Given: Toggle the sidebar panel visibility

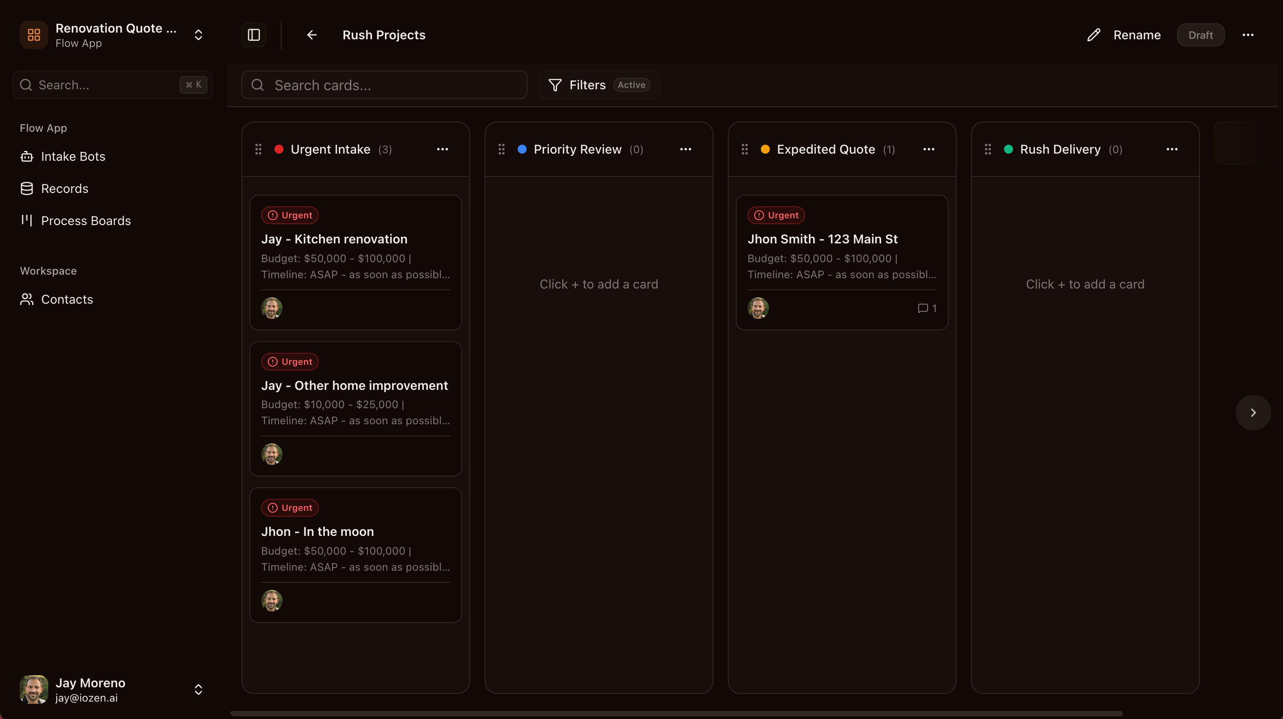Looking at the screenshot, I should (x=253, y=35).
